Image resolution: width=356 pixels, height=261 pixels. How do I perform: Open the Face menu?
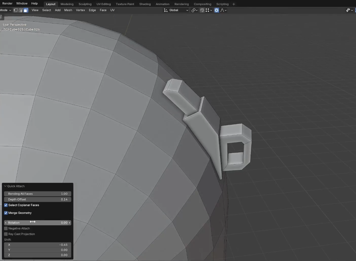(103, 10)
